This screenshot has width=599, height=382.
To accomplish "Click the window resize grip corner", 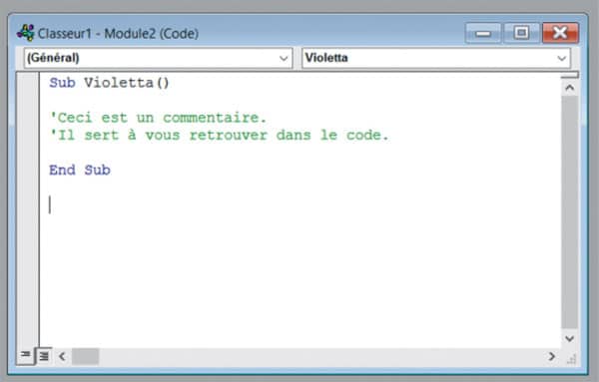I will [x=571, y=359].
